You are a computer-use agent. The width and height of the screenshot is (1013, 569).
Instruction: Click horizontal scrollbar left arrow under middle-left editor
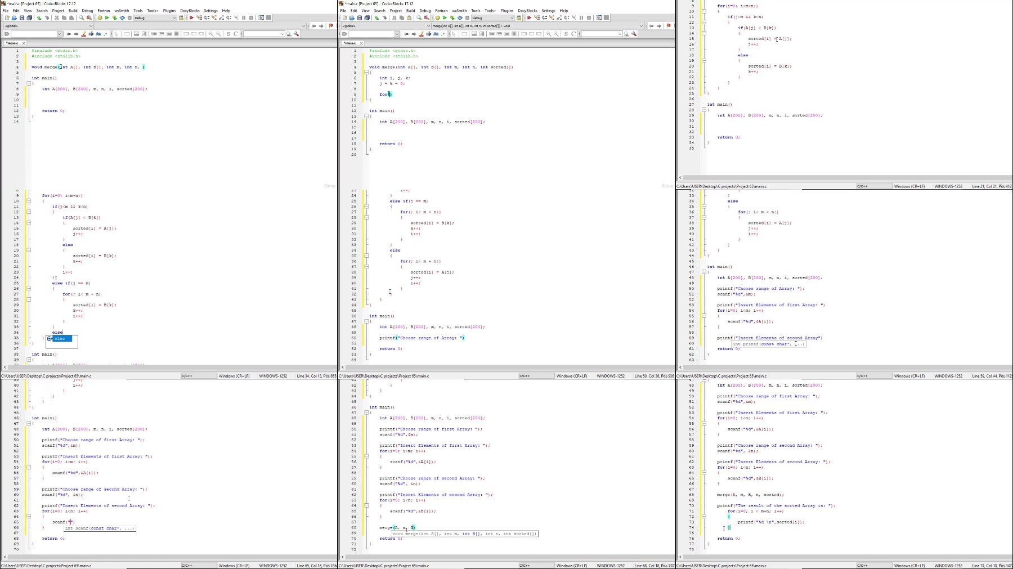[5, 367]
